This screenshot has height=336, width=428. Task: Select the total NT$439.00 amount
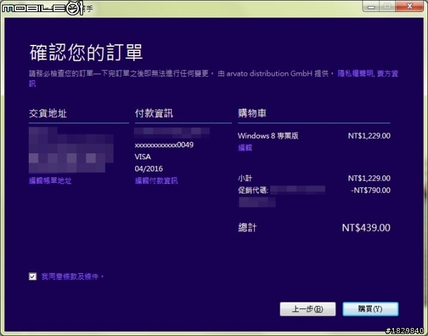pos(366,228)
